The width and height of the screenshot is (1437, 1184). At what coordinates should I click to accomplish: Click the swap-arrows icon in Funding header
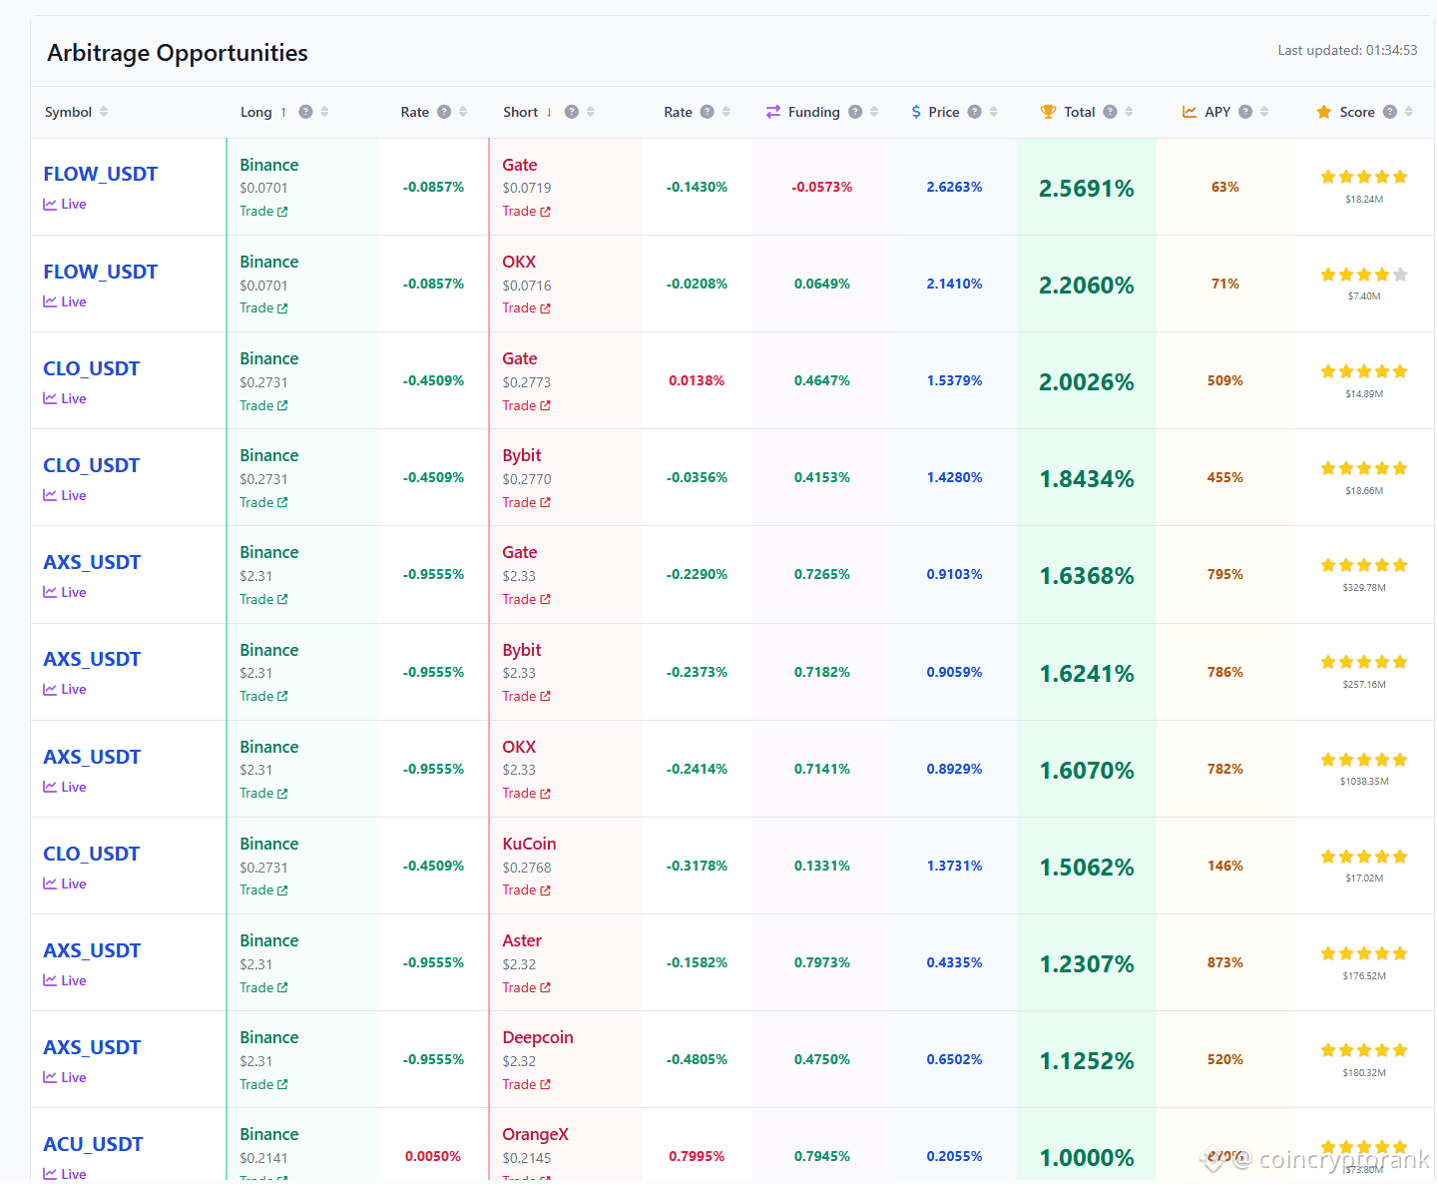pyautogui.click(x=773, y=112)
